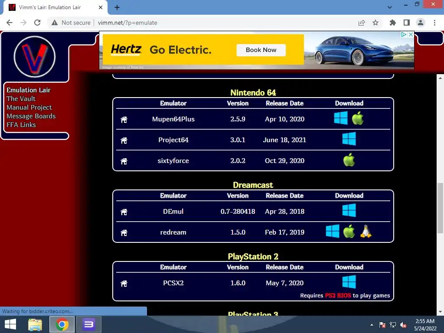Open File Explorer from taskbar
Screen dimensions: 444x333
tap(35, 324)
